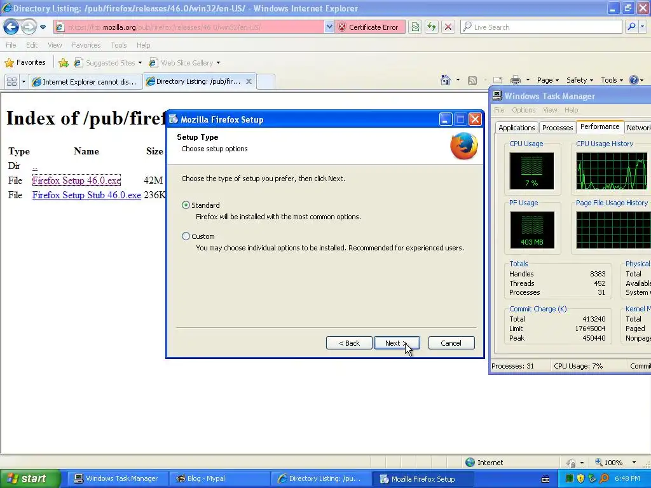Click the Read Mail icon
This screenshot has height=488, width=651.
[498, 80]
